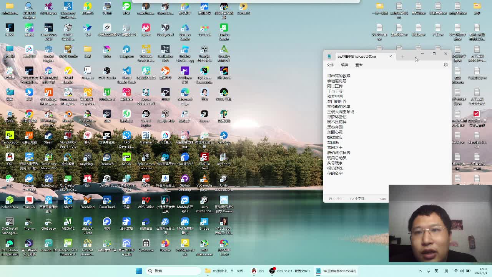The image size is (492, 277).
Task: Click the line 蝴蝶效应 in Notepad
Action: pos(335,137)
